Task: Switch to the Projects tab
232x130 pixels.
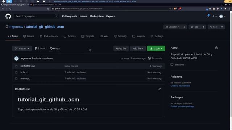Action: (88, 36)
